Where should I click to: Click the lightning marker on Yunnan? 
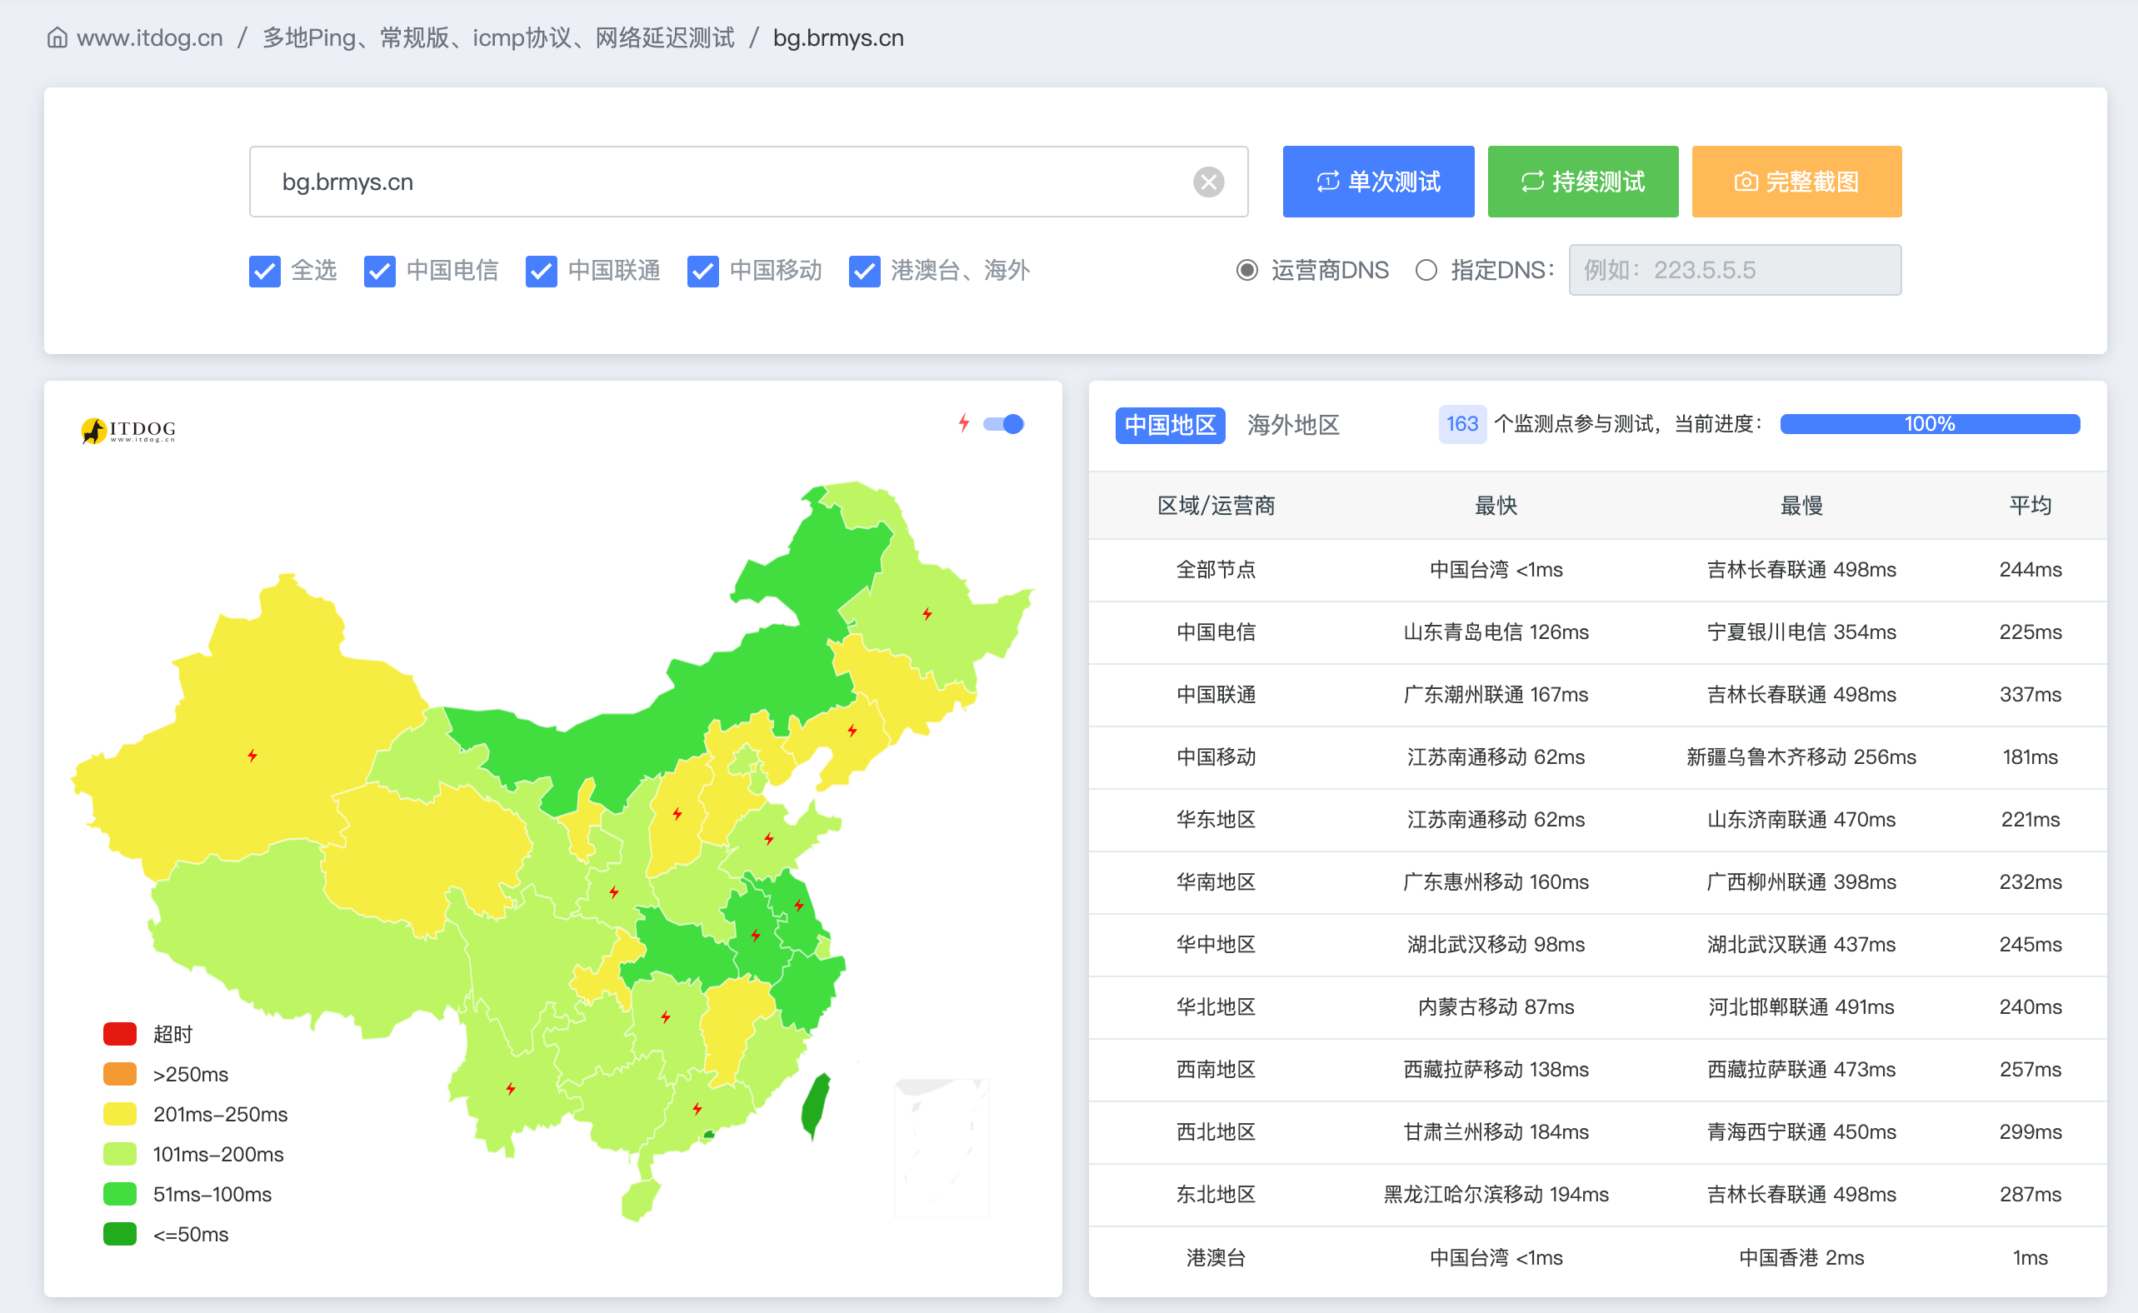(511, 1089)
